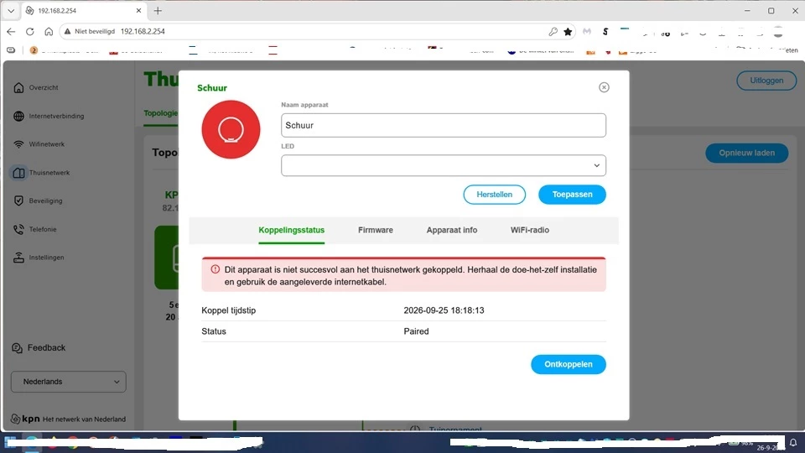The width and height of the screenshot is (805, 453).
Task: Click the Telefonie phone icon
Action: tap(18, 229)
